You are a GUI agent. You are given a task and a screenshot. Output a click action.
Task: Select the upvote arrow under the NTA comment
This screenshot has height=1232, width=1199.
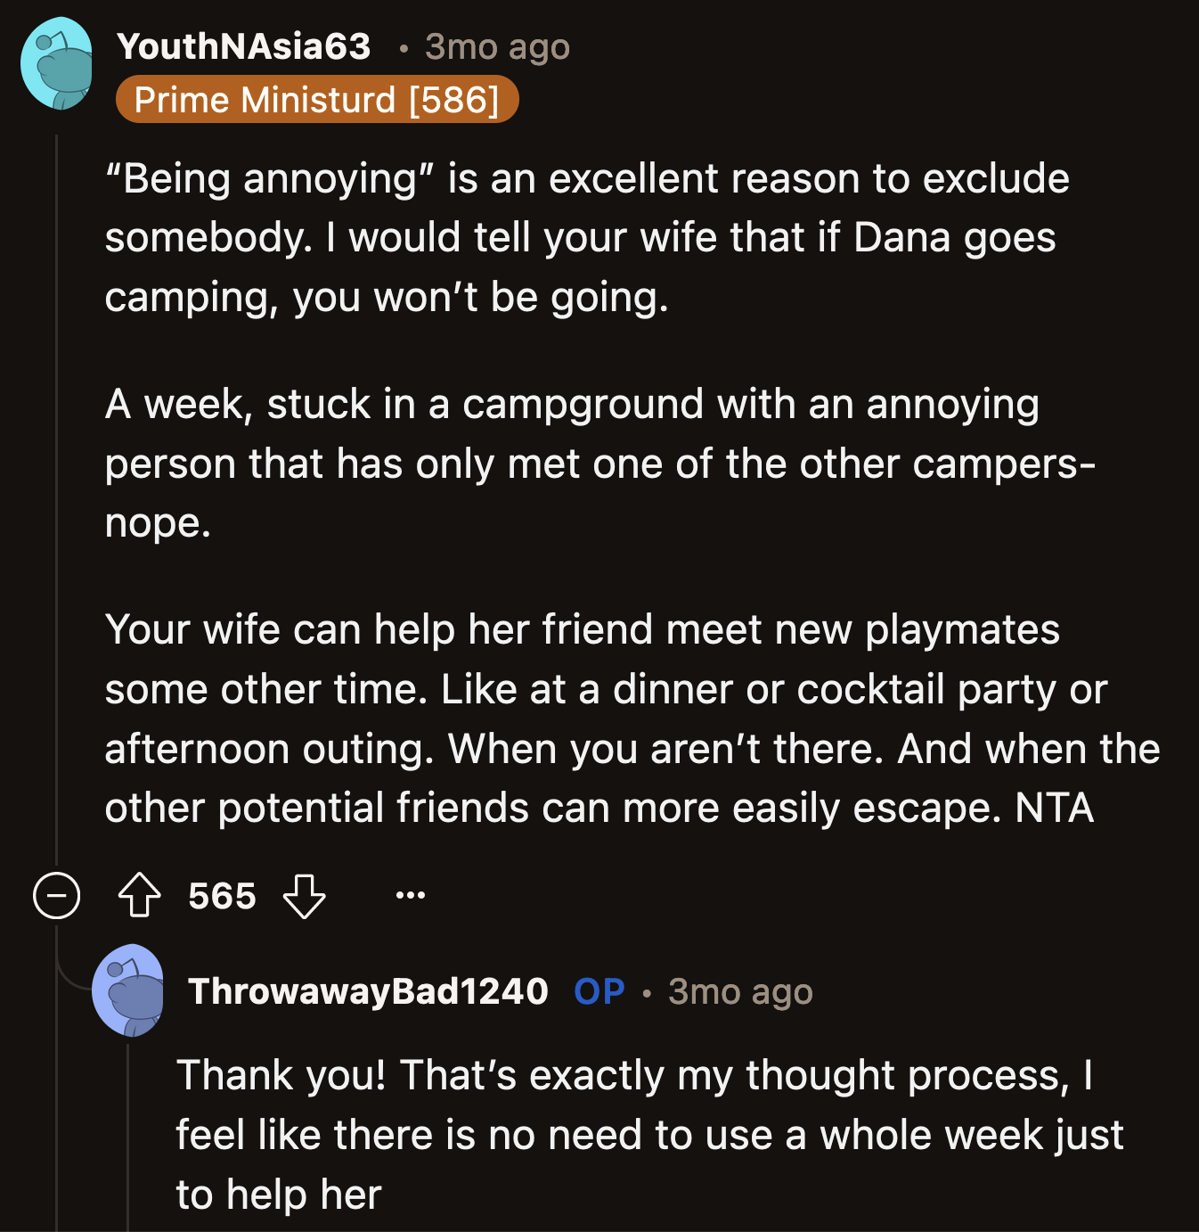138,896
